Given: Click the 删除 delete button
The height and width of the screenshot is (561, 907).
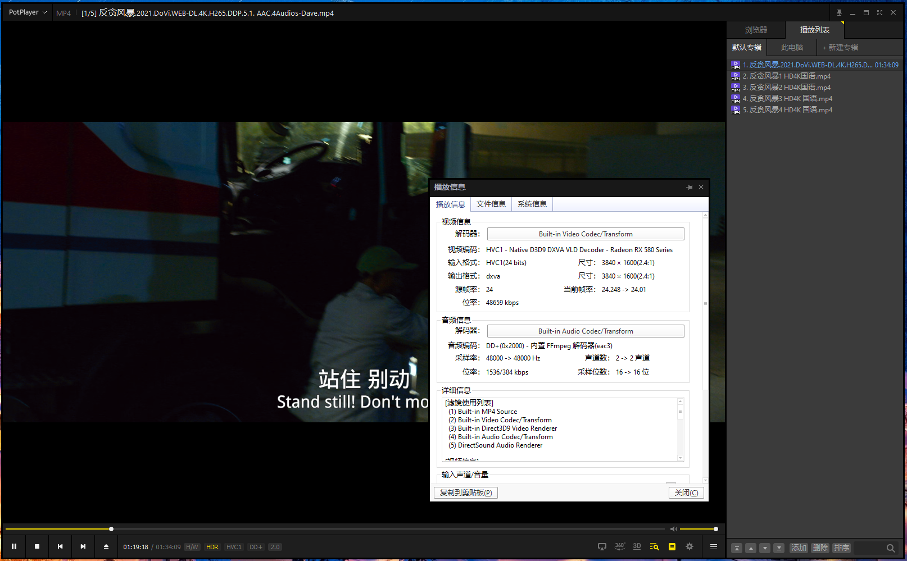Looking at the screenshot, I should coord(820,548).
